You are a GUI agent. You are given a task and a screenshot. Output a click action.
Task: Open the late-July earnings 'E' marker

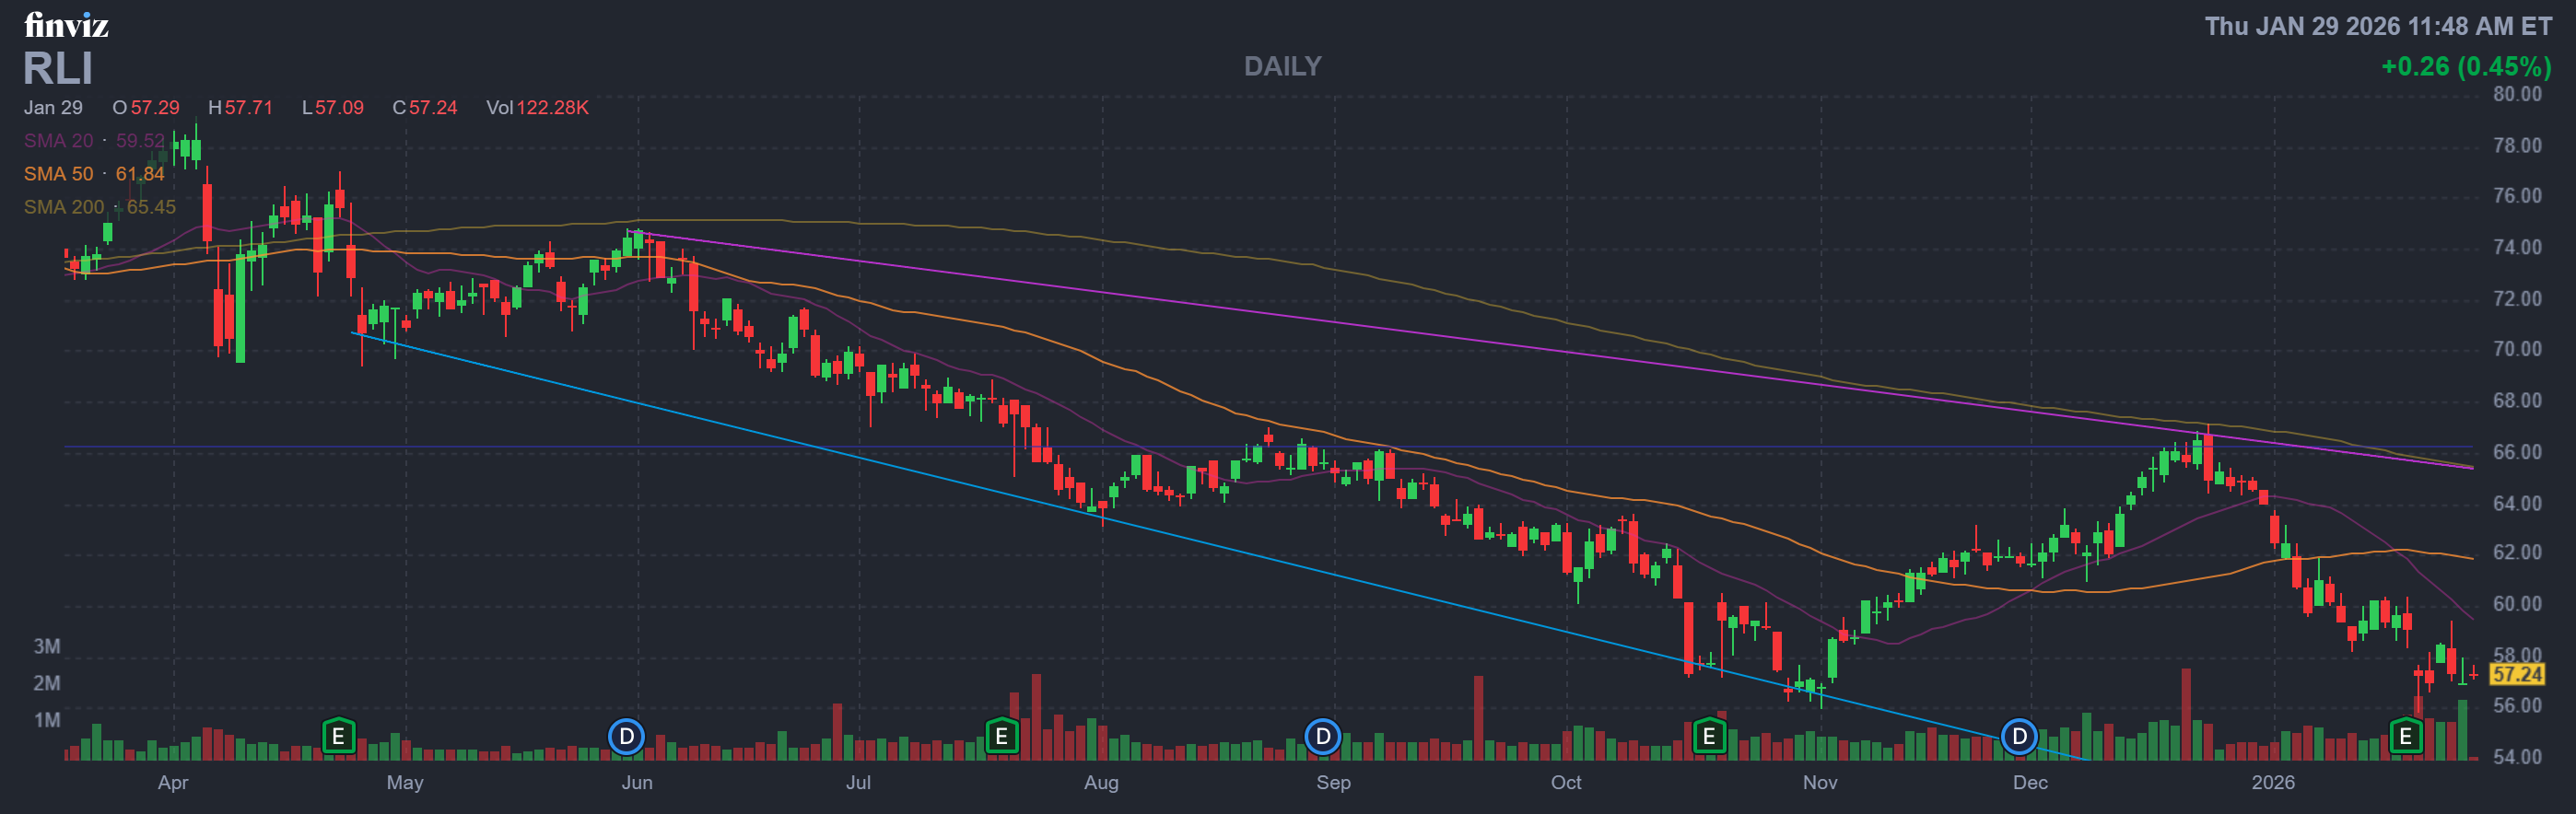coord(1001,737)
